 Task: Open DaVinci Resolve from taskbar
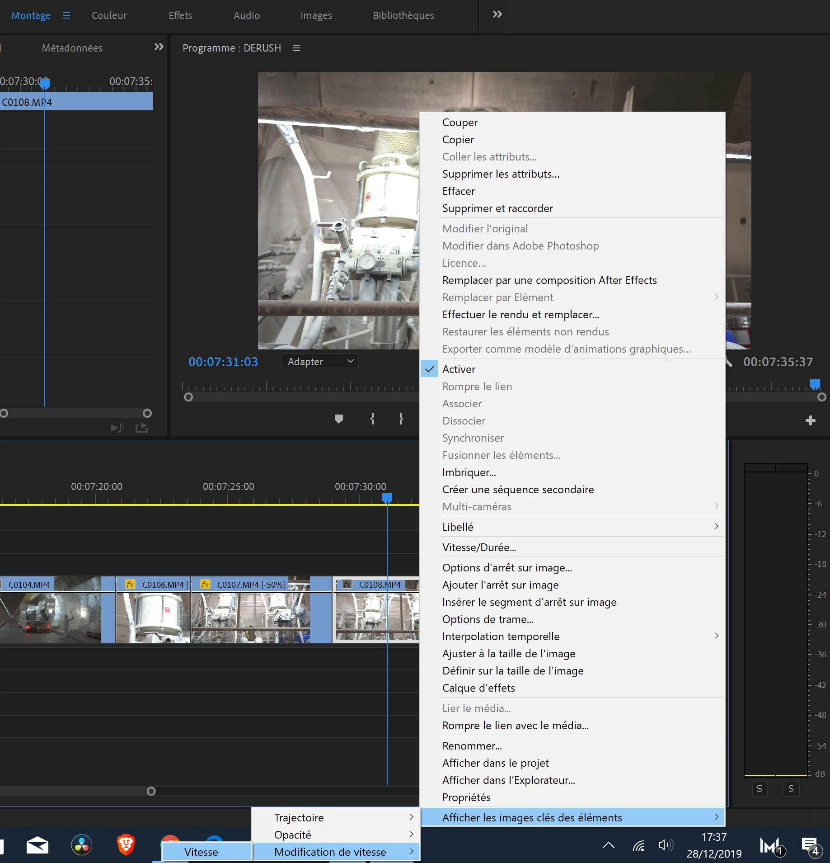point(82,844)
